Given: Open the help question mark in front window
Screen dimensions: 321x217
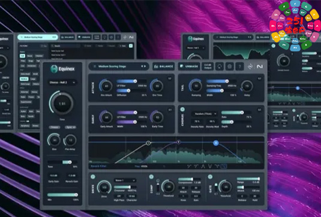Looking at the screenshot, I should tap(239, 66).
